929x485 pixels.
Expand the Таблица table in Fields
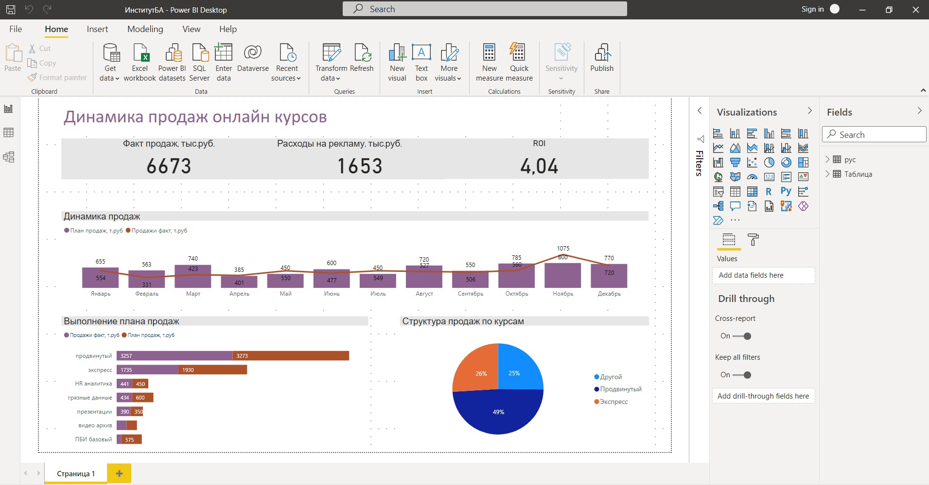(x=827, y=174)
